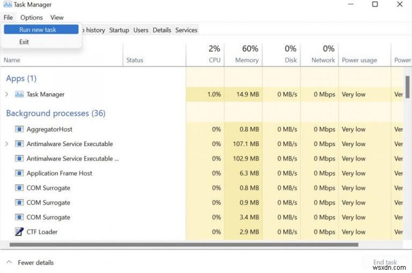Image resolution: width=412 pixels, height=273 pixels.
Task: Sort by the Status column header
Action: point(135,60)
